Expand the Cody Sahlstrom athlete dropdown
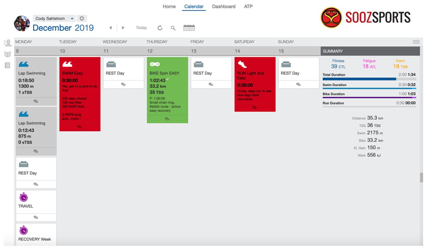The width and height of the screenshot is (425, 248). 72,19
